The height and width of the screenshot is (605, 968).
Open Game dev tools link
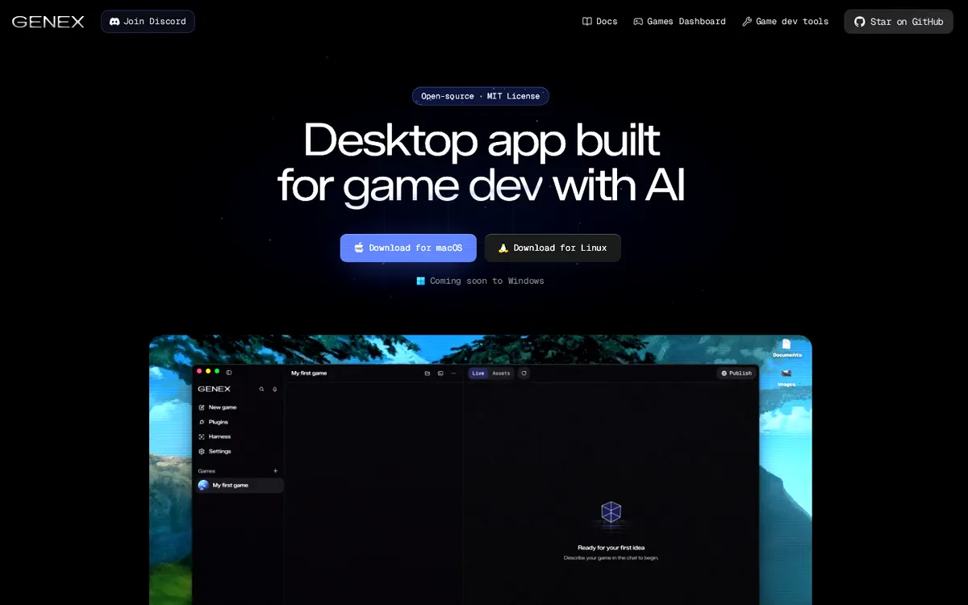point(786,22)
